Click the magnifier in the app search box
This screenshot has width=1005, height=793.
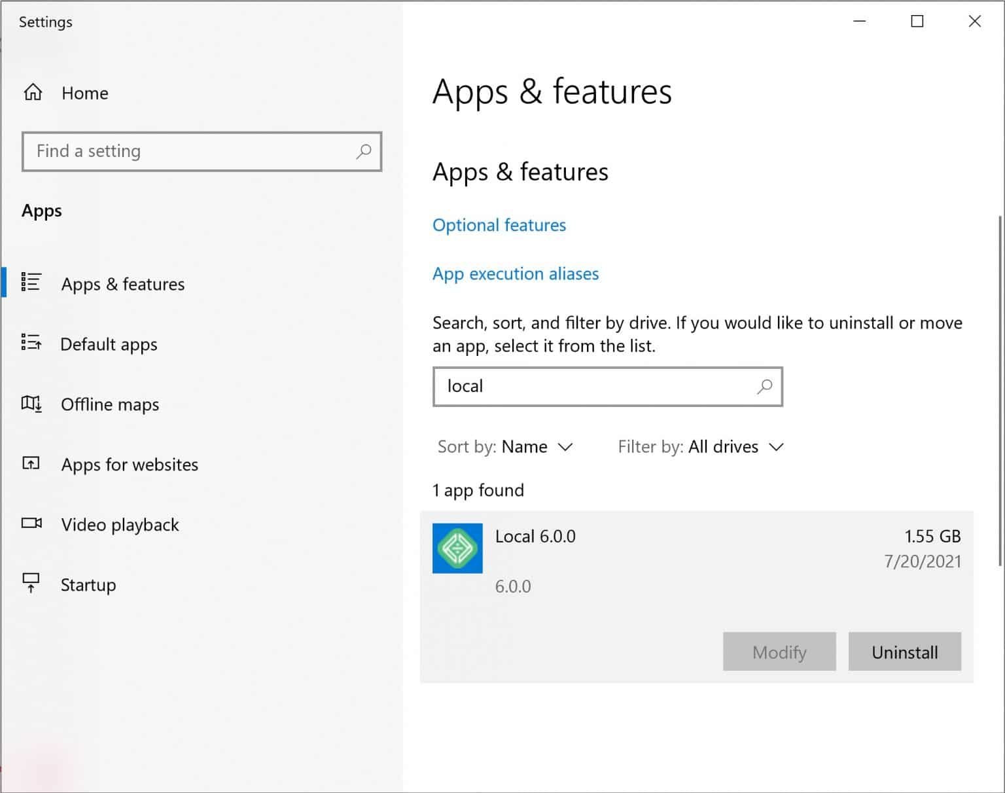click(x=763, y=387)
